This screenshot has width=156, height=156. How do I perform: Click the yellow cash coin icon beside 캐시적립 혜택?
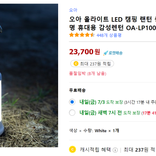click(72, 150)
